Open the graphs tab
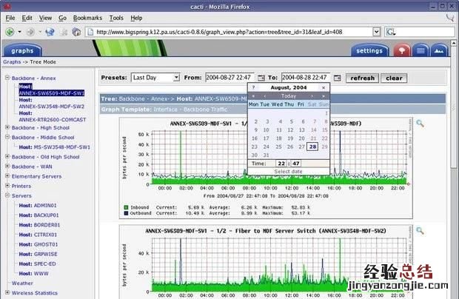This screenshot has height=299, width=459. click(x=22, y=51)
